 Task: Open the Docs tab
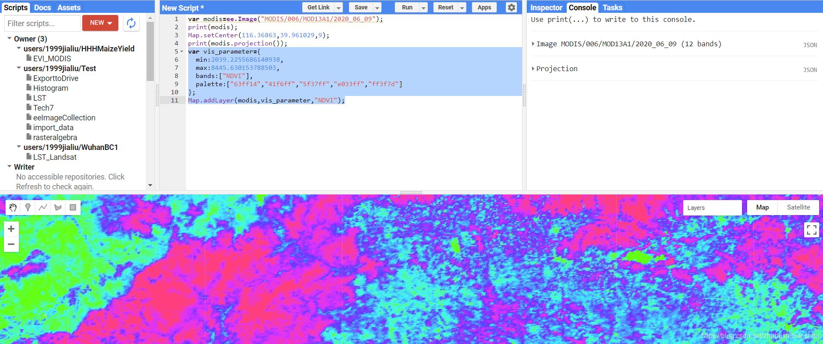pos(42,8)
